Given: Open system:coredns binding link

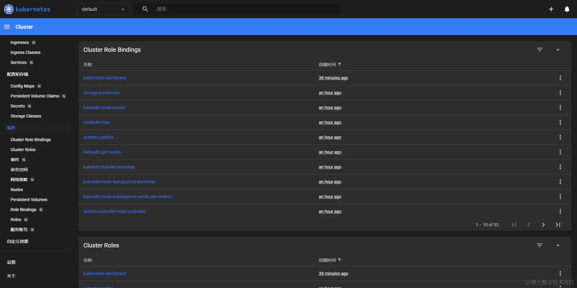Looking at the screenshot, I should pos(98,137).
